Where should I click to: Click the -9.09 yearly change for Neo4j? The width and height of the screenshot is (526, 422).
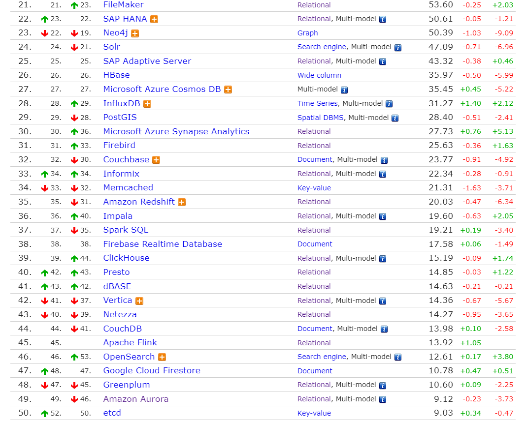(x=504, y=33)
